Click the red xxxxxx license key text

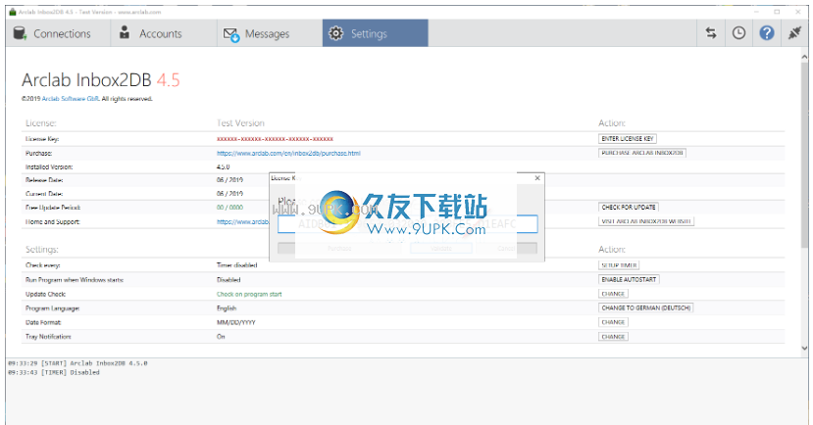point(275,139)
